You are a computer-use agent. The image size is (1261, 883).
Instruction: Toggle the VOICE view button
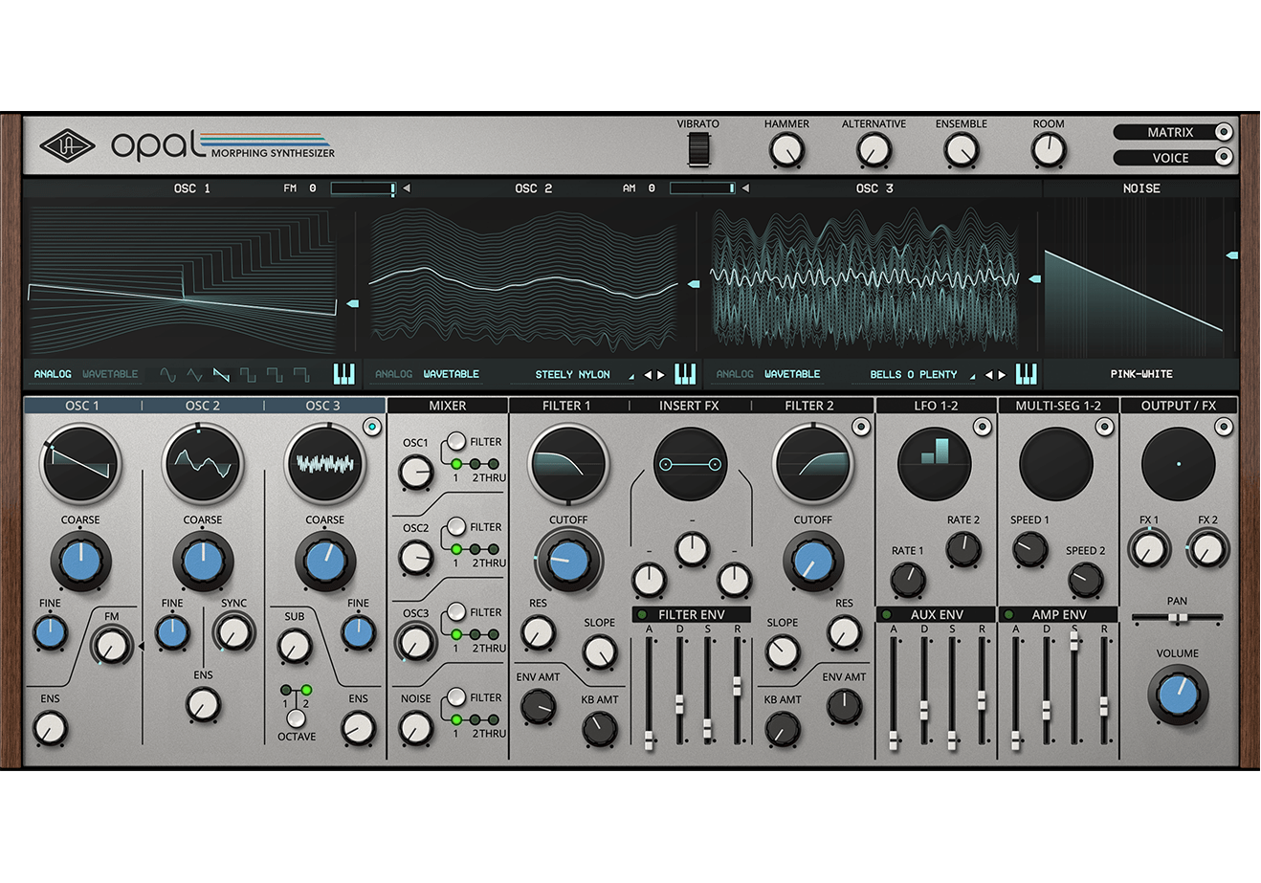pyautogui.click(x=1173, y=158)
